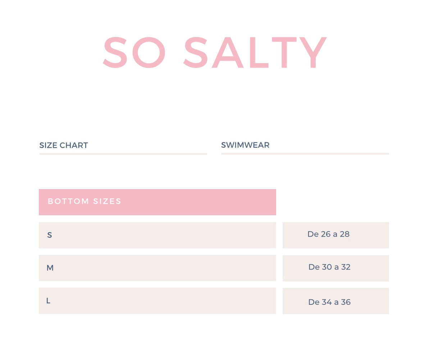This screenshot has width=429, height=358.
Task: Select the SWIMWEAR heading
Action: [x=245, y=145]
